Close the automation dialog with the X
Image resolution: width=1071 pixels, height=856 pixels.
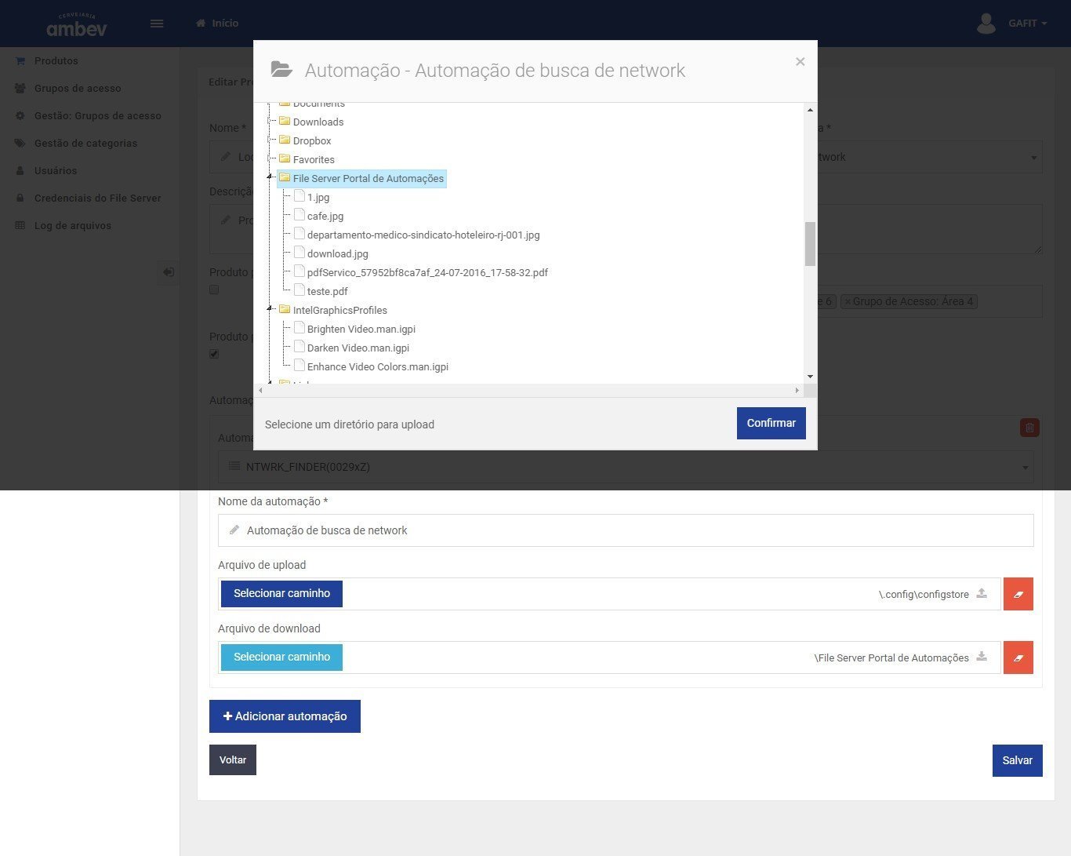coord(800,62)
